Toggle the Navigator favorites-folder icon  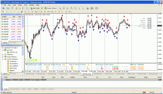[x=20, y=8]
